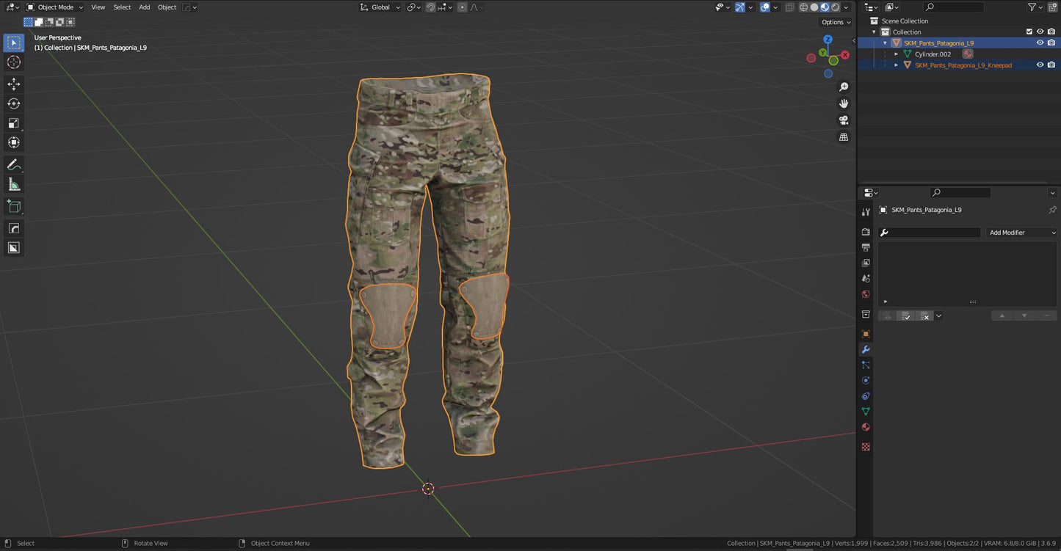
Task: Select the Cursor tool in the toolbar
Action: click(13, 62)
